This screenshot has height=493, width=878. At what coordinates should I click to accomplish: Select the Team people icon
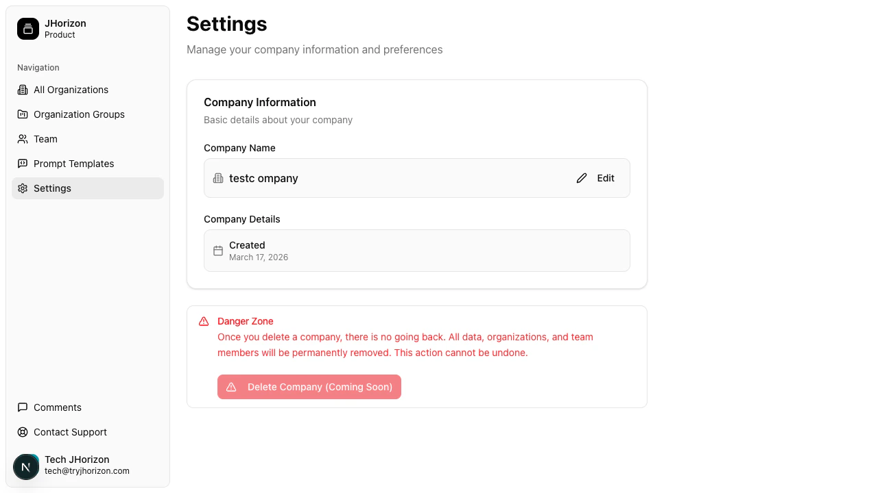(23, 139)
